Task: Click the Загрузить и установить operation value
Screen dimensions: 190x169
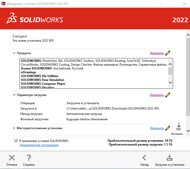Action: pos(83,103)
